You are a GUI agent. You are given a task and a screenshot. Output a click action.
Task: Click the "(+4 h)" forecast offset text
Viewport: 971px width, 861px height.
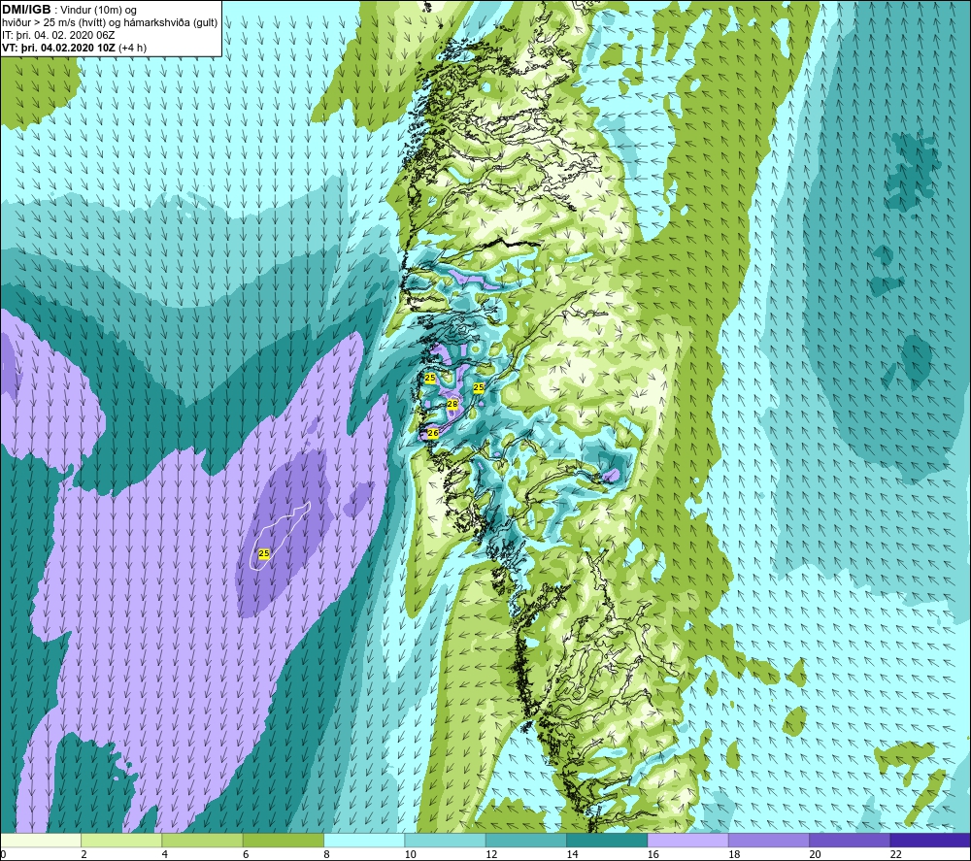click(132, 48)
